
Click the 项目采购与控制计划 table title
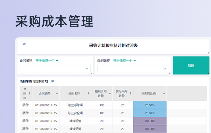click(34, 81)
